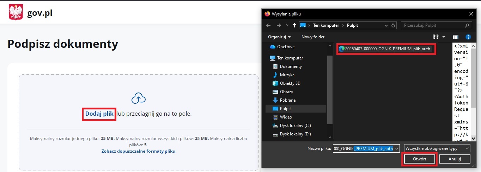Click the Anuluj button
The height and width of the screenshot is (172, 481).
click(455, 159)
